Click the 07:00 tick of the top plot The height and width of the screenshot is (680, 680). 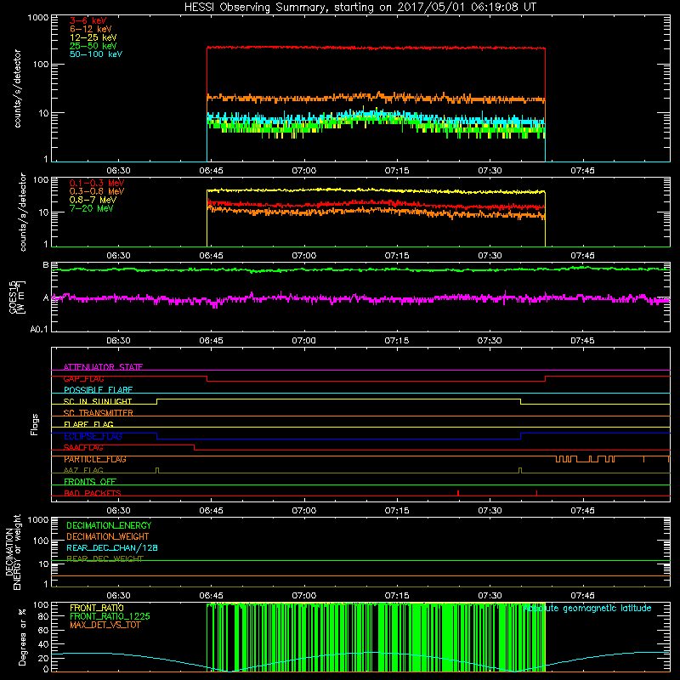tap(304, 171)
